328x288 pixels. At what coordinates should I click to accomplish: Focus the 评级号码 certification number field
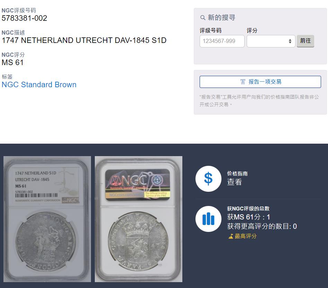(222, 41)
